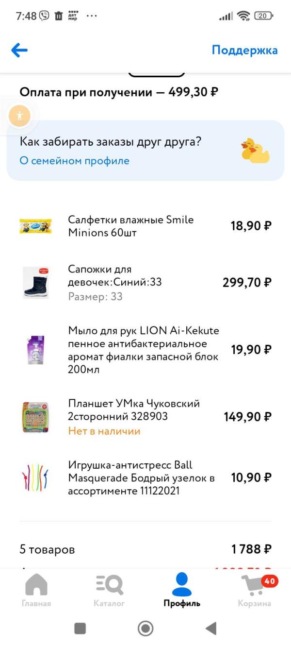Tap the antistress toy product image

coord(35,478)
